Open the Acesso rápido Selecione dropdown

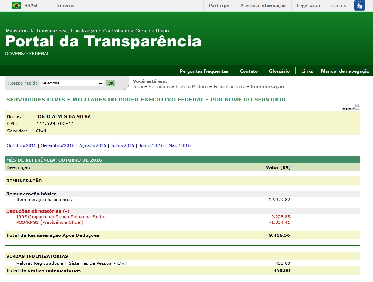[72, 83]
